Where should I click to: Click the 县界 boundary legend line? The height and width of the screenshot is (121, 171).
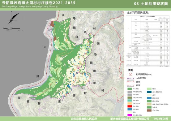pos(130,85)
